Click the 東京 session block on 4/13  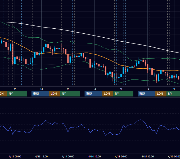pyautogui.click(x=40, y=94)
